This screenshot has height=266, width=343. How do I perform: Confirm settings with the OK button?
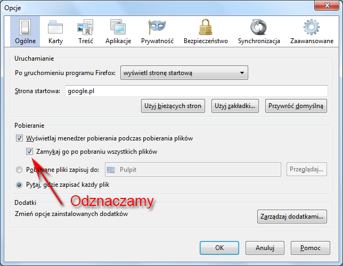tap(219, 248)
